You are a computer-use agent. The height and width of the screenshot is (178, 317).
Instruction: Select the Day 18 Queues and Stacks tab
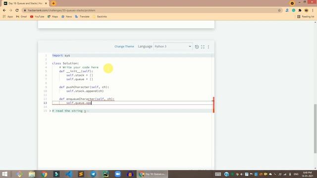click(25, 3)
